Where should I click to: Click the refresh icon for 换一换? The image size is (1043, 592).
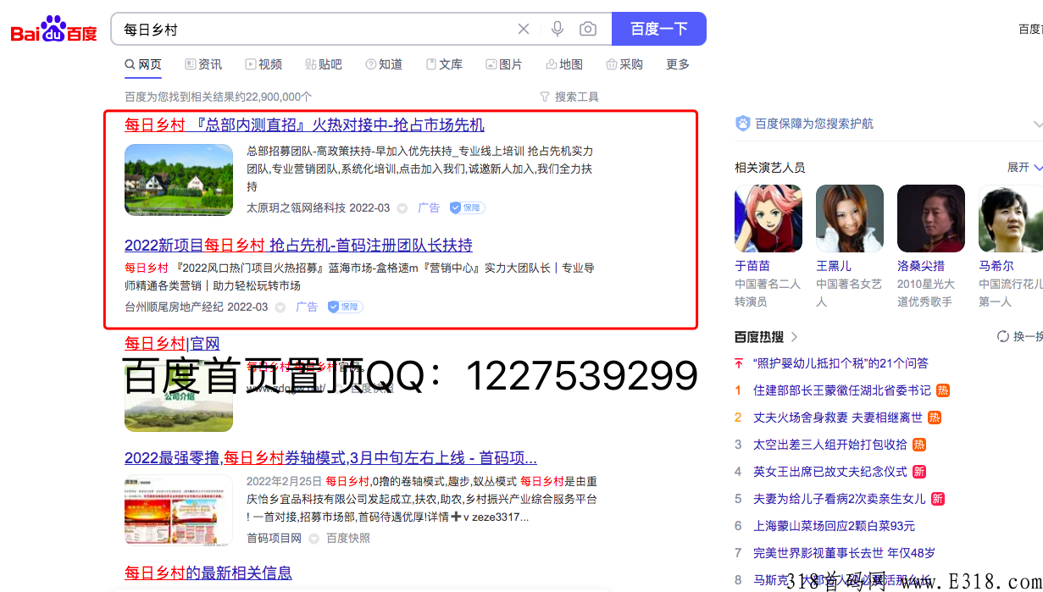point(1003,336)
